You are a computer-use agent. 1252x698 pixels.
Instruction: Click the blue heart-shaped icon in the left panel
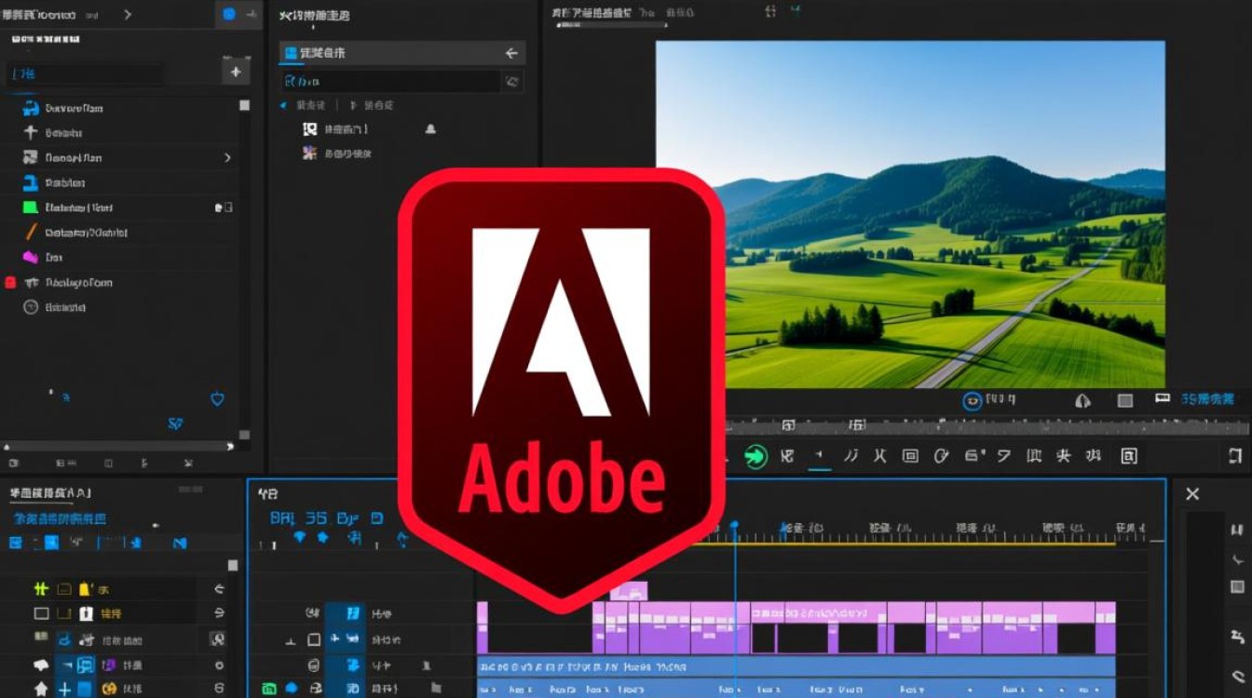[x=217, y=399]
